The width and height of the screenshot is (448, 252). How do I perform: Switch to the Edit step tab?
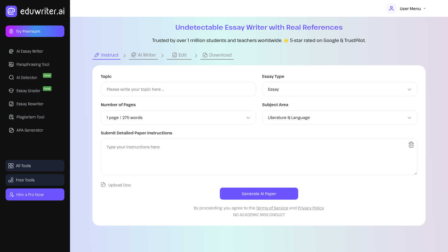point(179,55)
